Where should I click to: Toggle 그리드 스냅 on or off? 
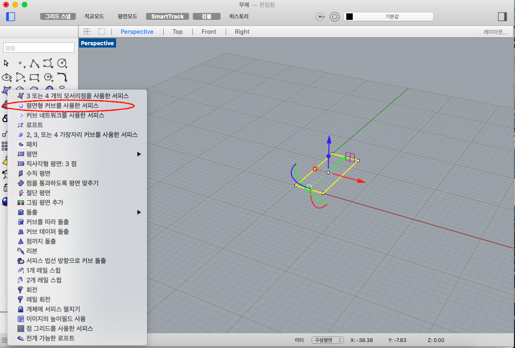tap(58, 16)
